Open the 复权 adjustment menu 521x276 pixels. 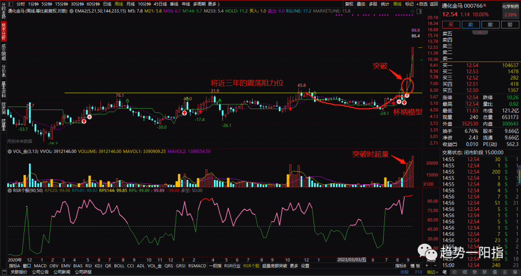(349, 4)
